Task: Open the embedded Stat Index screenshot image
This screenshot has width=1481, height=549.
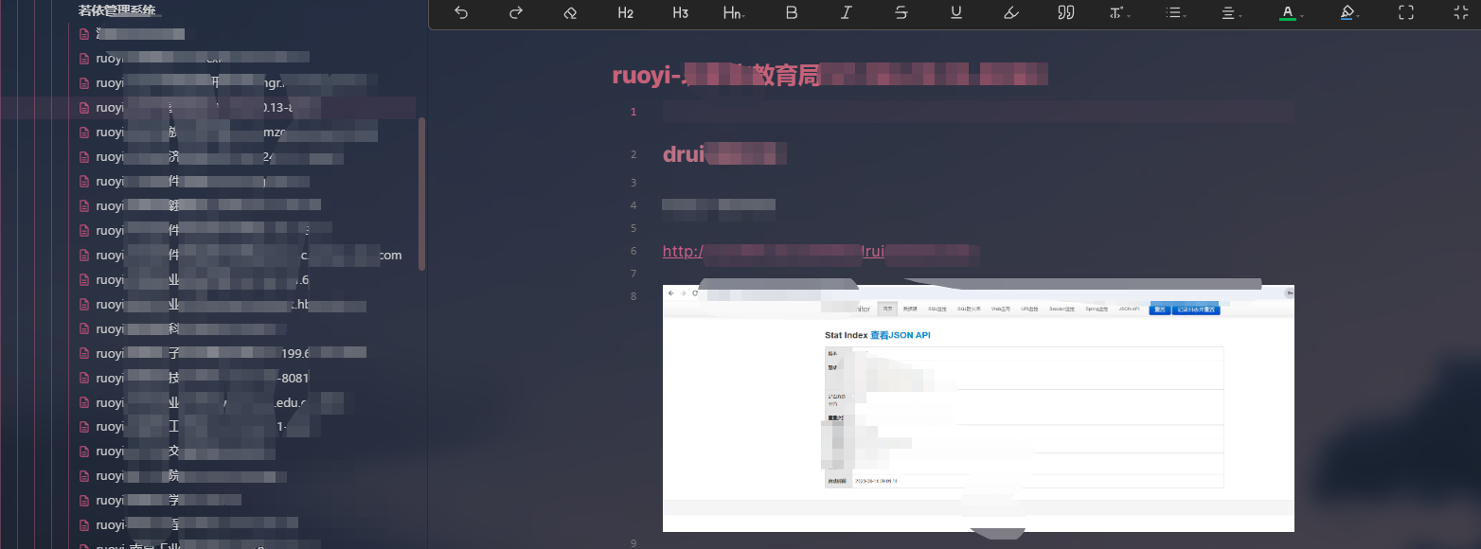Action: (x=978, y=408)
